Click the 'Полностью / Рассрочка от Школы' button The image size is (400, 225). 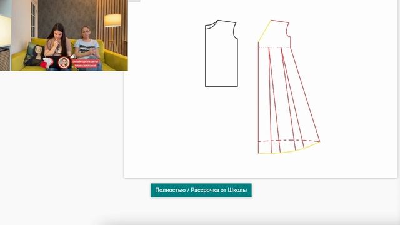(201, 190)
